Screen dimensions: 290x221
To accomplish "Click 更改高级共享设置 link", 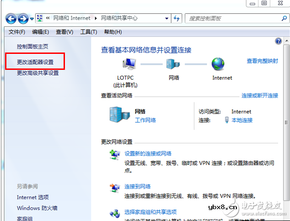I will (38, 73).
